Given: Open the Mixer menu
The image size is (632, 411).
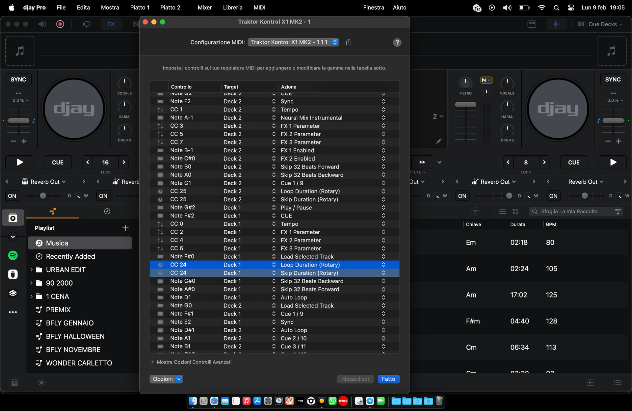Looking at the screenshot, I should tap(204, 7).
